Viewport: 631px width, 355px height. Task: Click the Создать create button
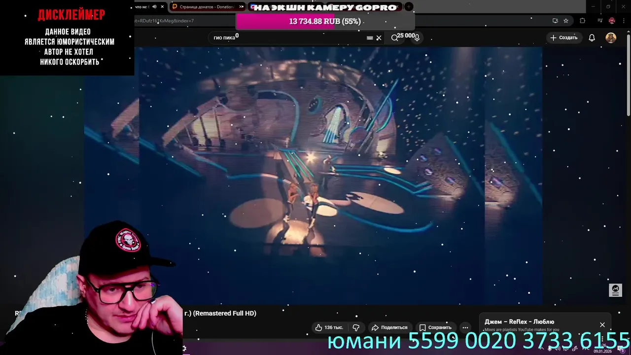coord(563,37)
